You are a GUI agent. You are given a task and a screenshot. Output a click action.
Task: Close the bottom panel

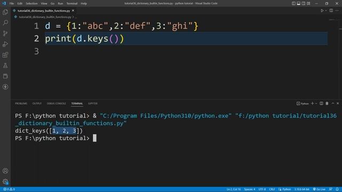338,103
